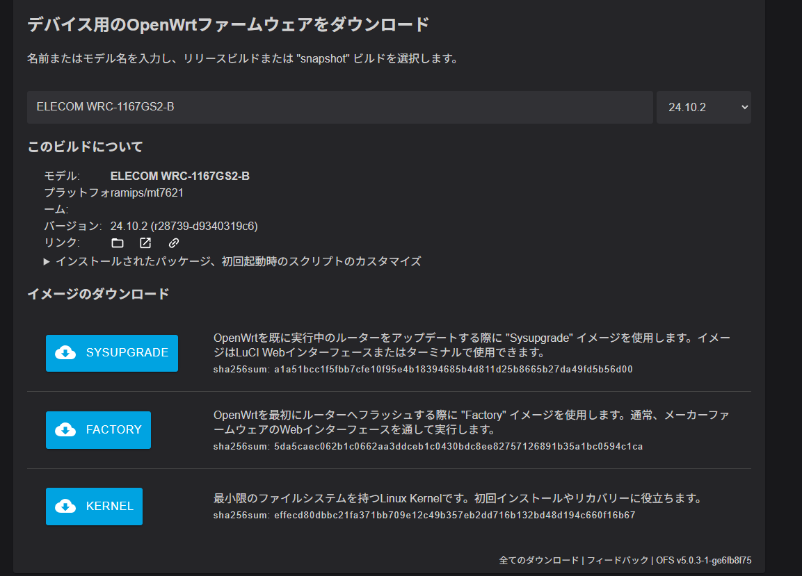Click the heading デバイス用のOpenWrtファームウェアをダウンロード
The height and width of the screenshot is (576, 802).
[228, 24]
